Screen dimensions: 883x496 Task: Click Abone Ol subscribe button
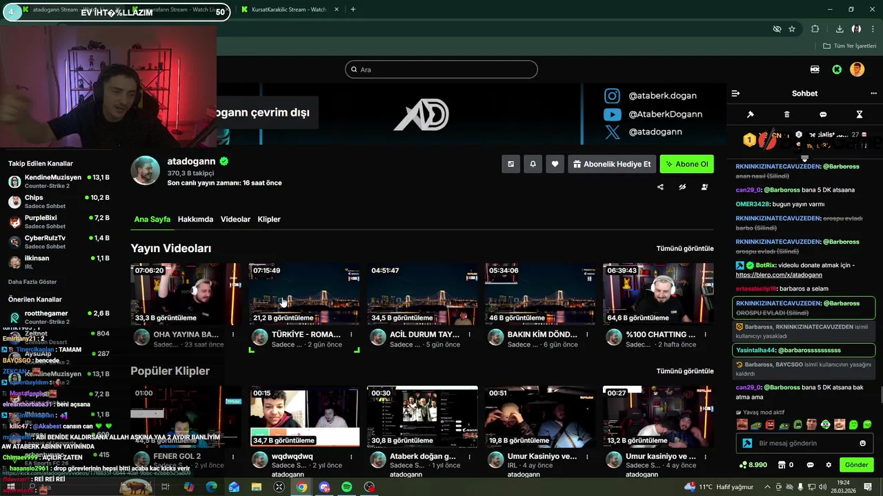(686, 164)
